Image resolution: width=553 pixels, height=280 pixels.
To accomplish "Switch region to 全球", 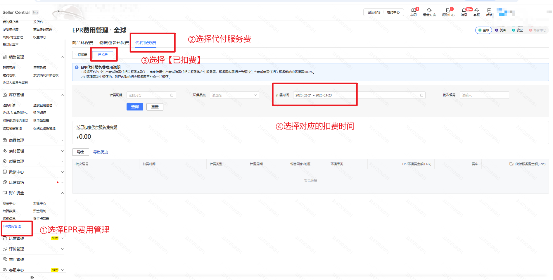I will [483, 30].
